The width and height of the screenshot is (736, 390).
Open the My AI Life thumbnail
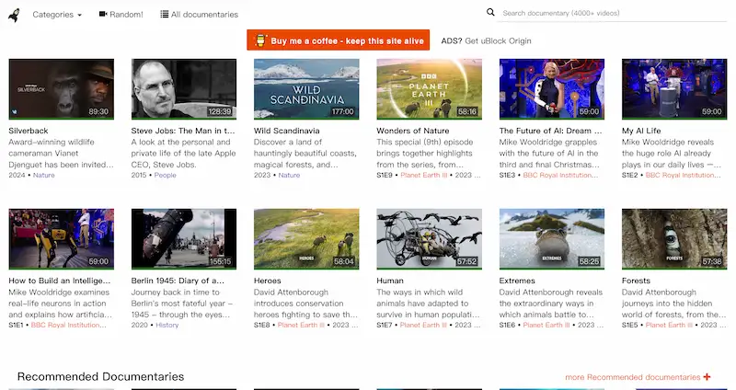[674, 88]
